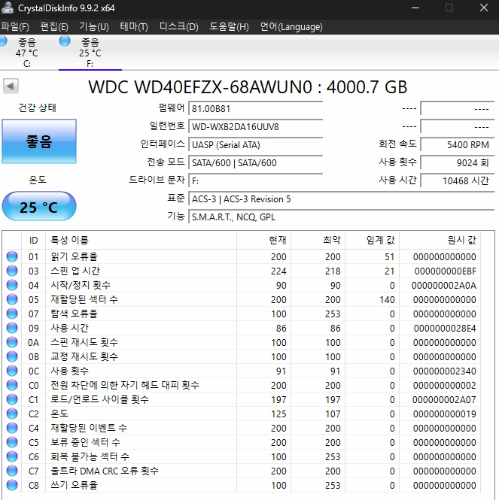Image resolution: width=499 pixels, height=500 pixels.
Task: Click the status dot for attribute 05
Action: point(12,299)
